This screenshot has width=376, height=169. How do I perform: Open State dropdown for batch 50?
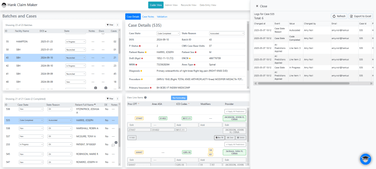(76, 50)
